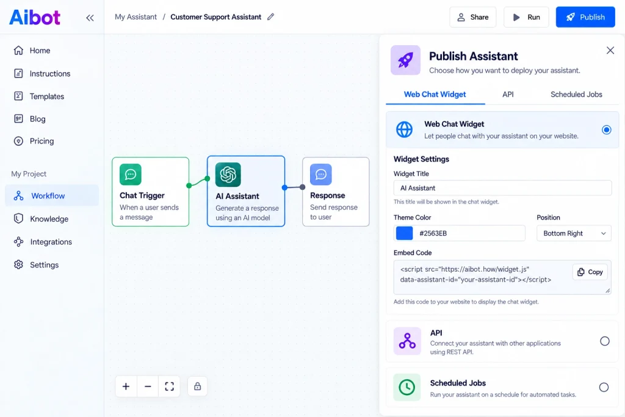The width and height of the screenshot is (625, 417).
Task: Click the Chat Trigger node title
Action: click(142, 195)
